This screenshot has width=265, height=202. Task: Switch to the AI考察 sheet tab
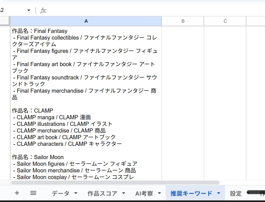click(x=144, y=193)
